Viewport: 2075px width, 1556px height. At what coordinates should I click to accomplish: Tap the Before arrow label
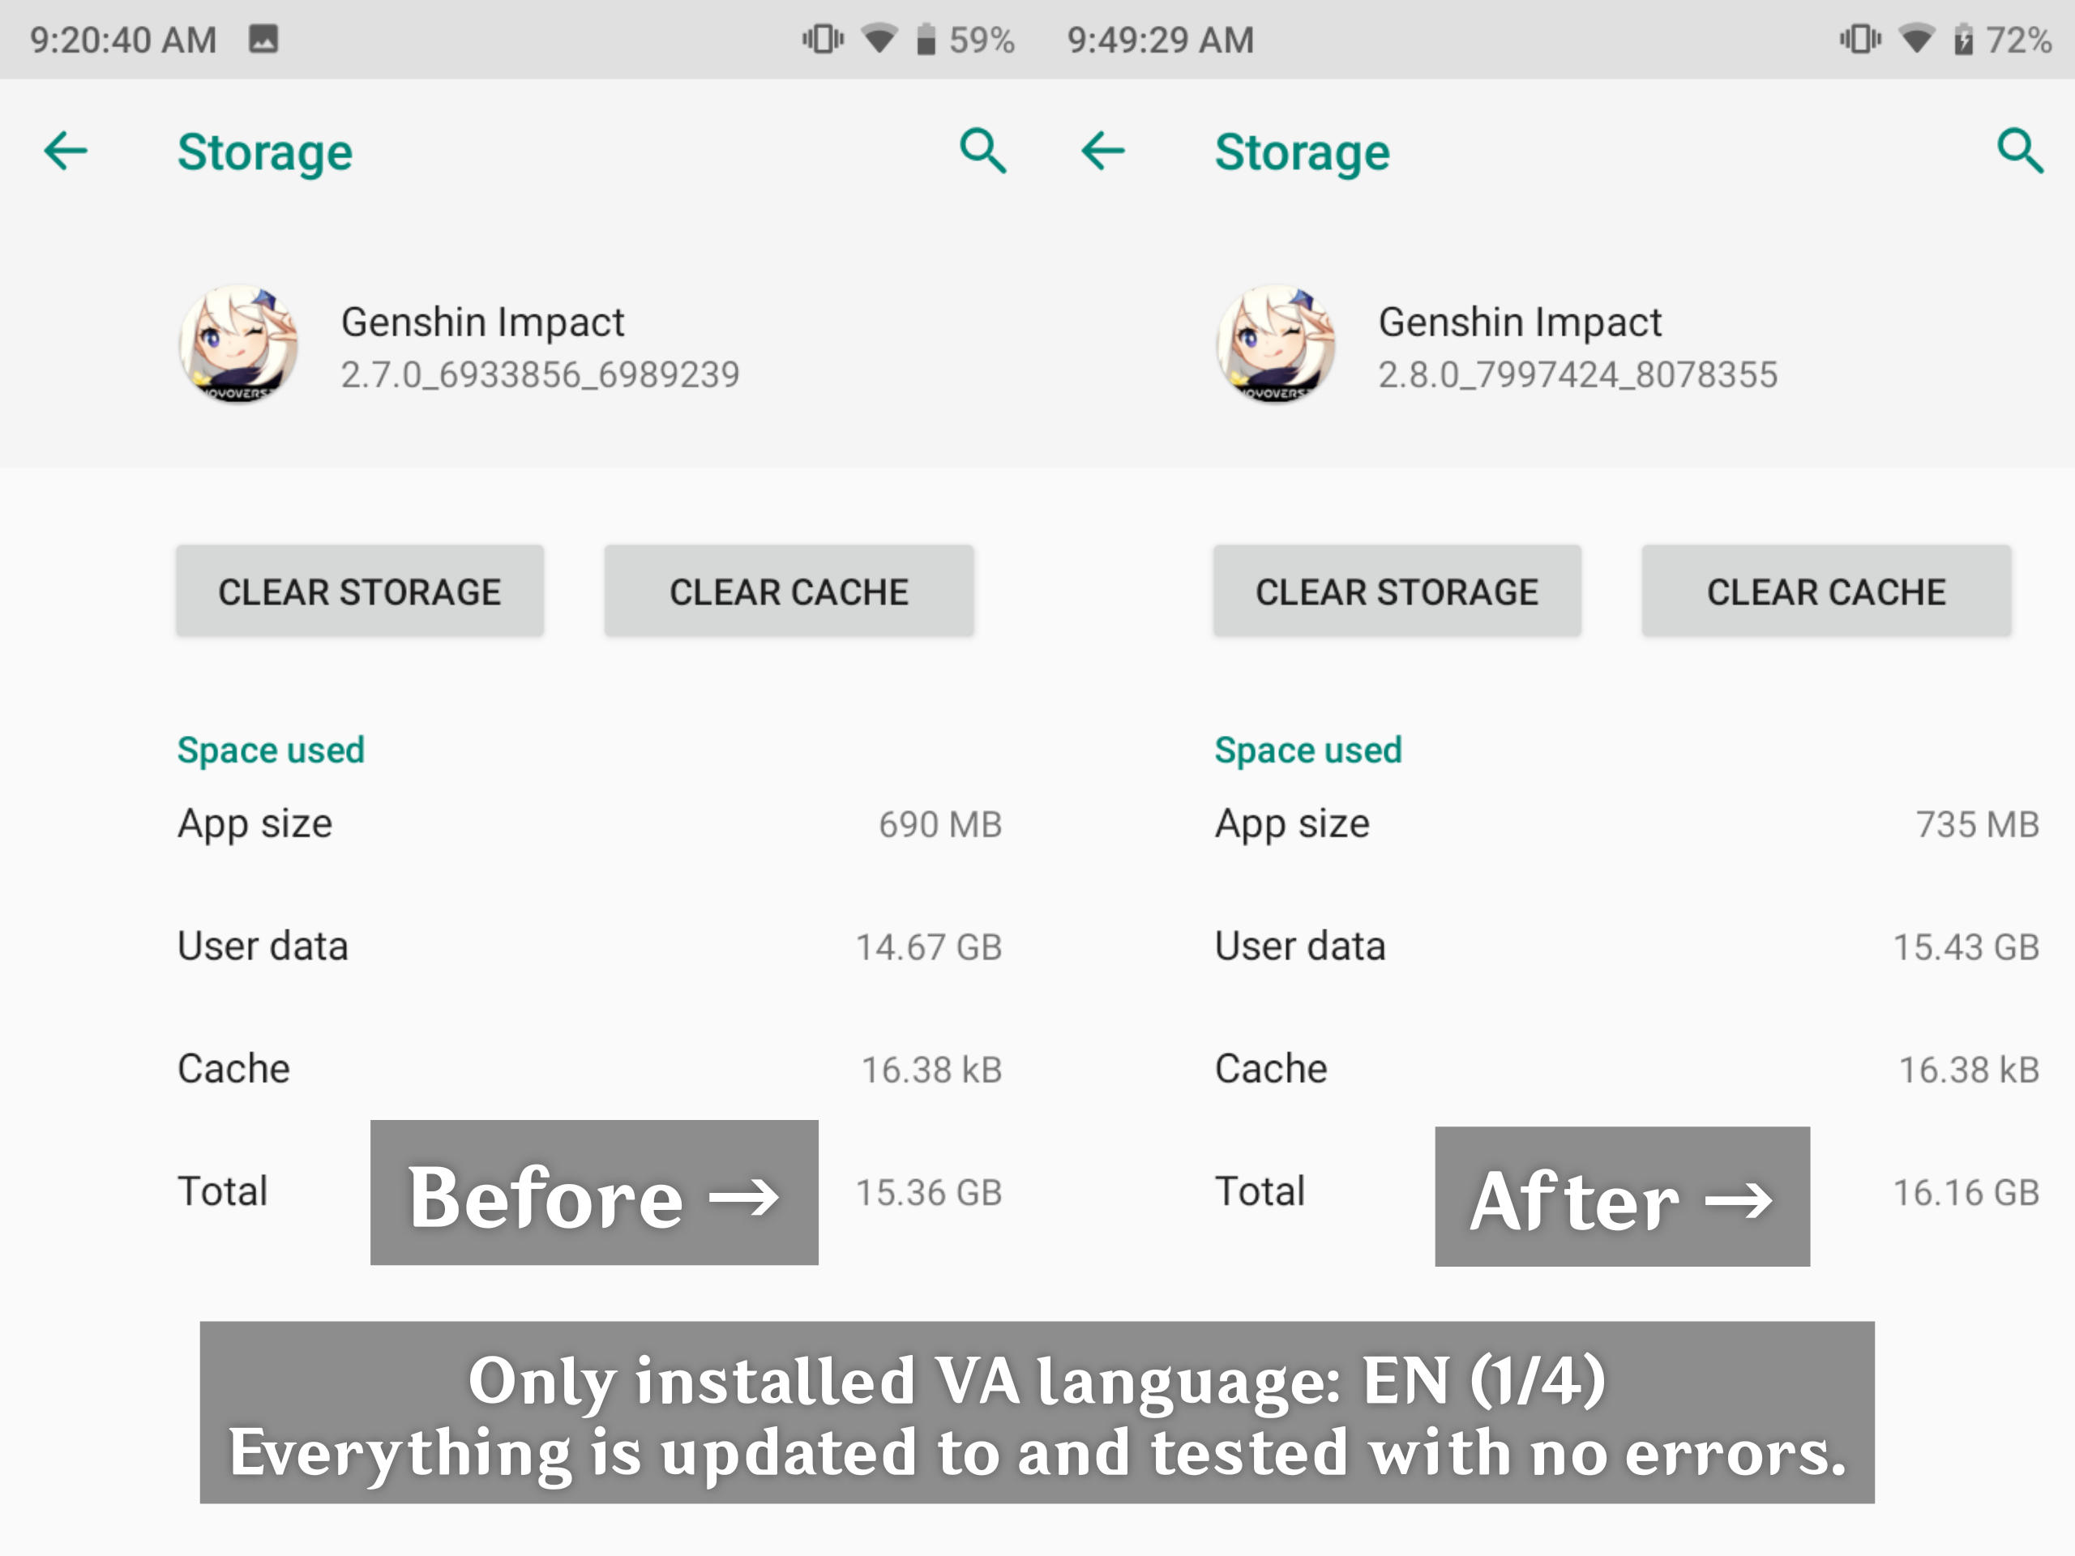tap(594, 1193)
